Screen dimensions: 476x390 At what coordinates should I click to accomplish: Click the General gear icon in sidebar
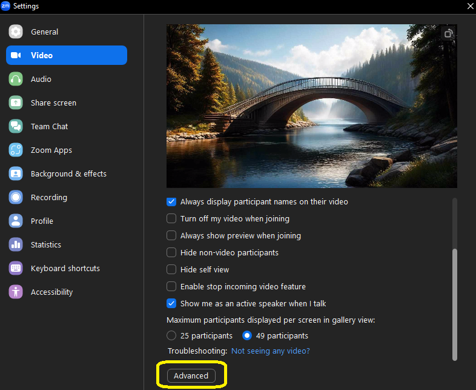[x=16, y=32]
